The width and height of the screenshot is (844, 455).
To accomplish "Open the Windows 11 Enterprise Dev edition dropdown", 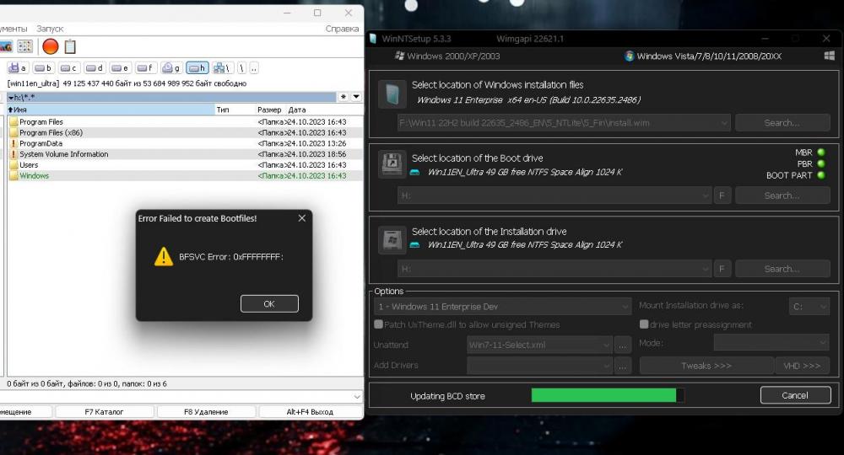I will (x=502, y=307).
